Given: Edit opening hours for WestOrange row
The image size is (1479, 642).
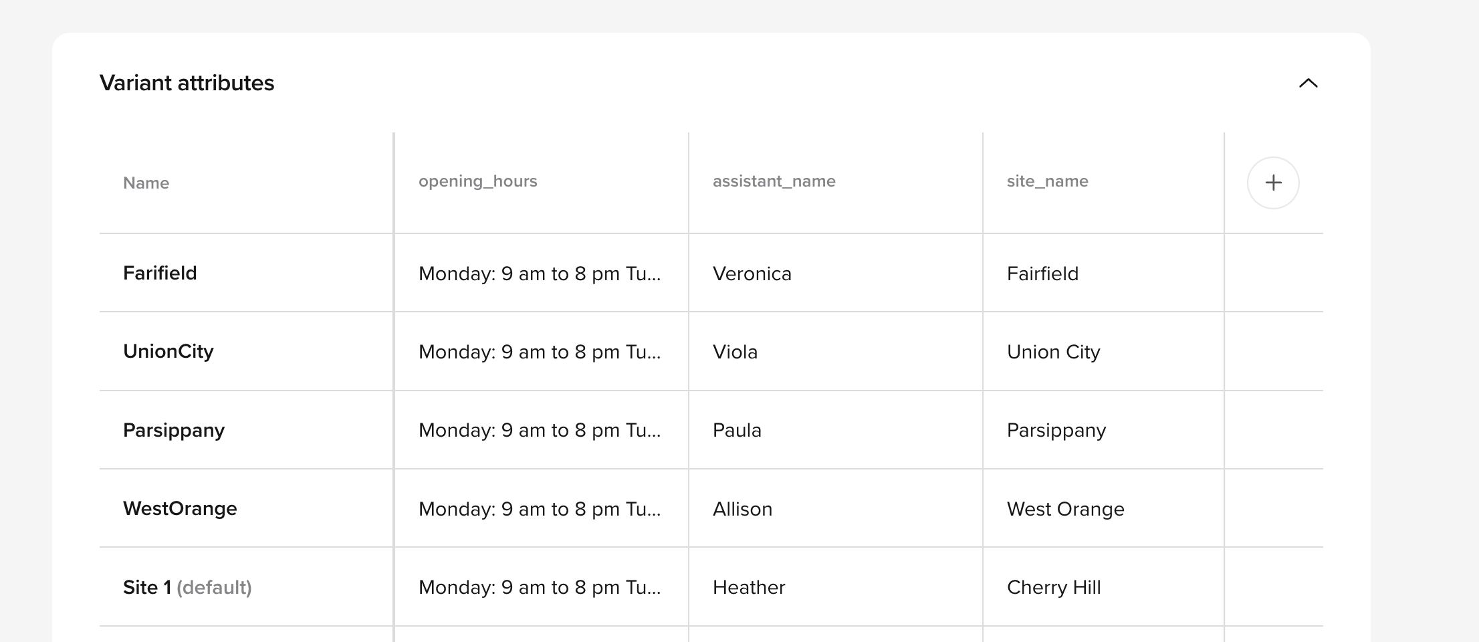Looking at the screenshot, I should [539, 509].
